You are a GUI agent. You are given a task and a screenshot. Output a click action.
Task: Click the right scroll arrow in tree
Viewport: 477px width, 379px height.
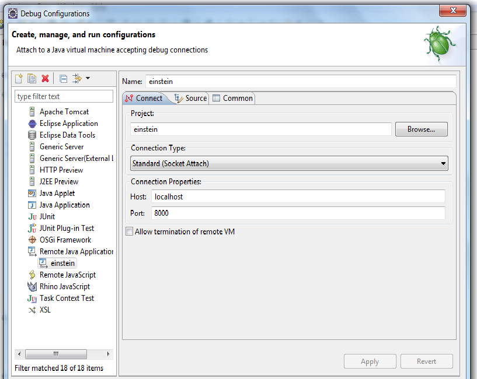[108, 354]
